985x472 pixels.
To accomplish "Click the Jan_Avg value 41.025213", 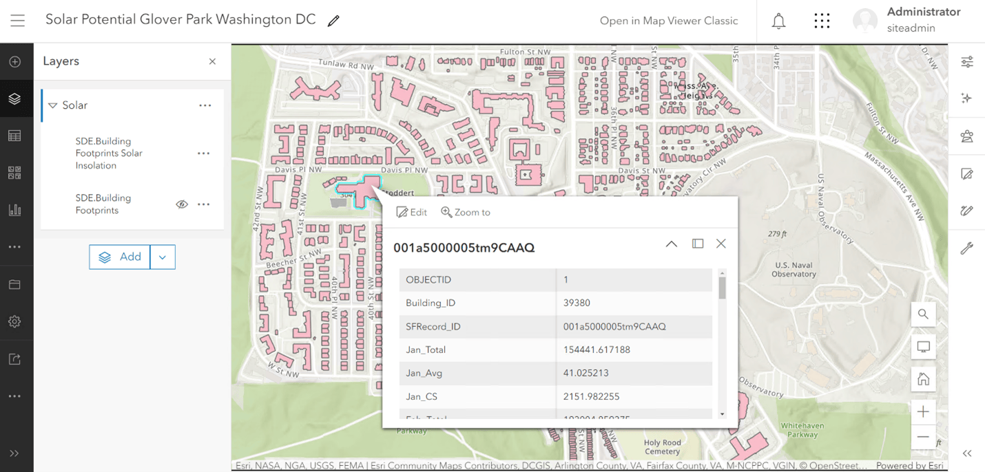I will (x=586, y=373).
